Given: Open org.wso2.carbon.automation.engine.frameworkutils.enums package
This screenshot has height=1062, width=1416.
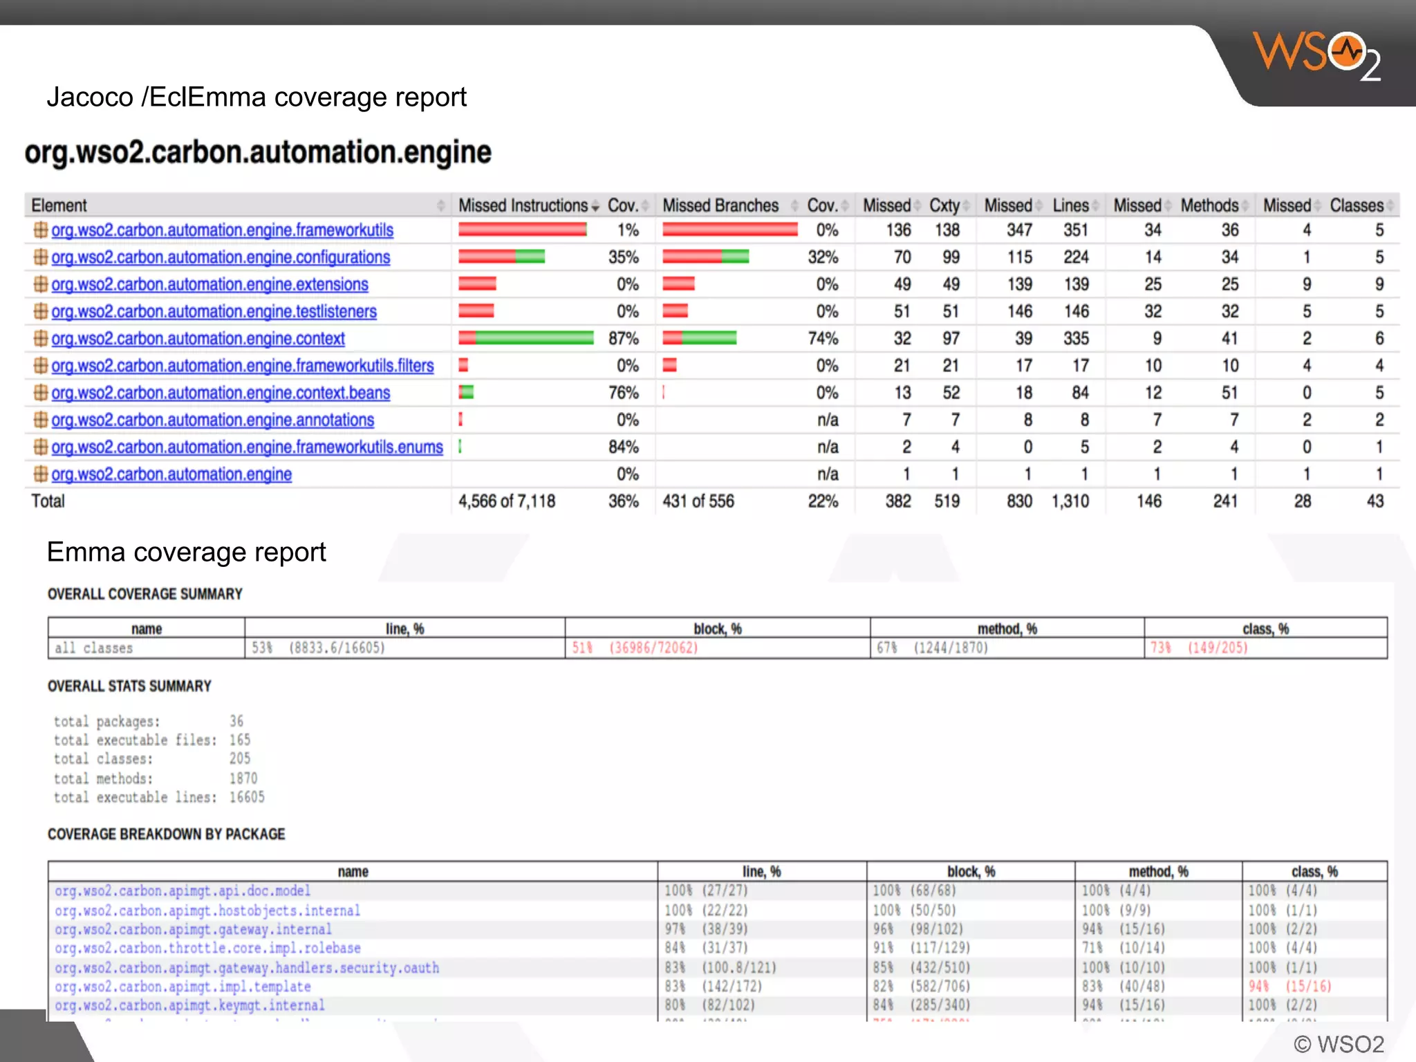Looking at the screenshot, I should pyautogui.click(x=247, y=447).
